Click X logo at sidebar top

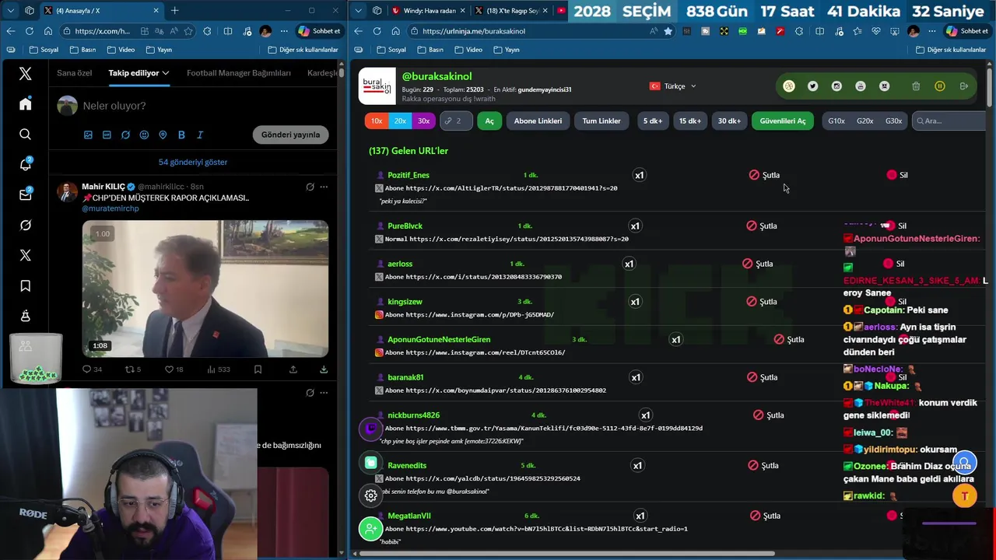(26, 74)
